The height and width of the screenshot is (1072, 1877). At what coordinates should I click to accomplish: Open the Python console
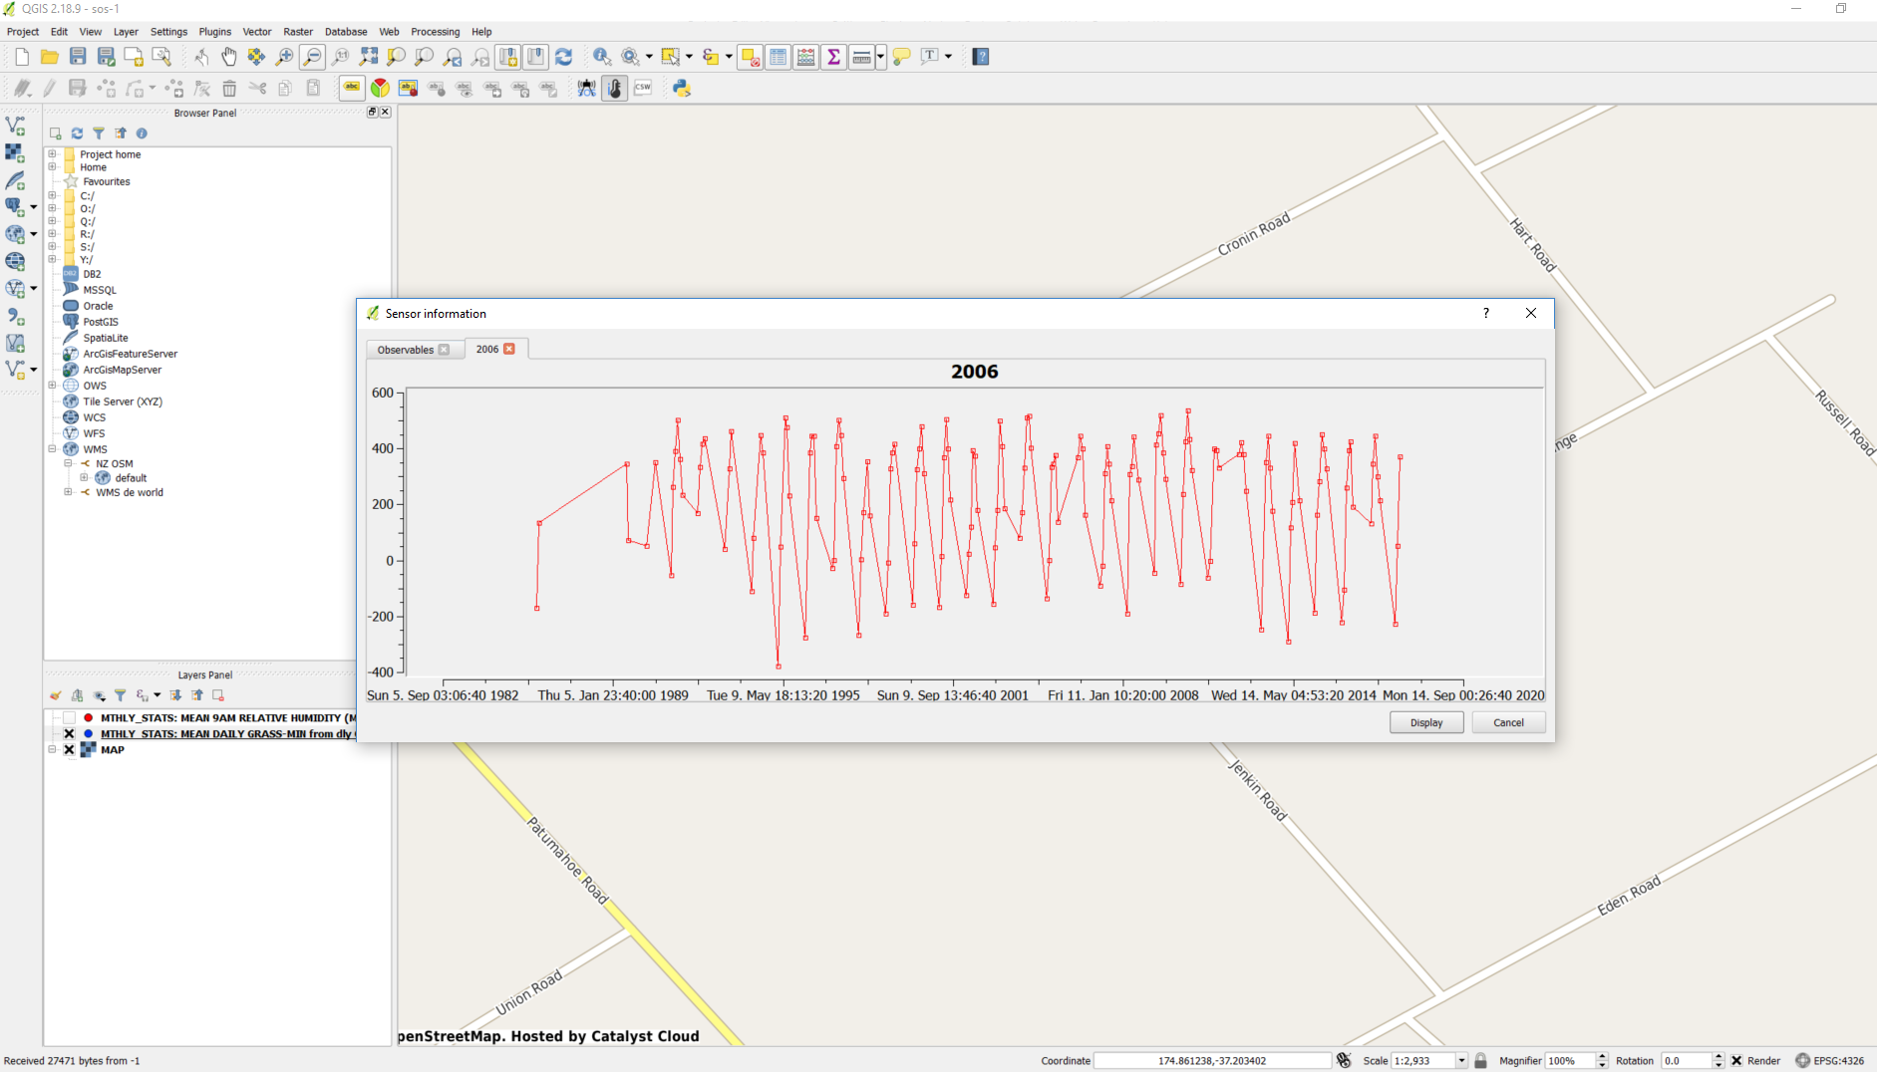(x=682, y=89)
